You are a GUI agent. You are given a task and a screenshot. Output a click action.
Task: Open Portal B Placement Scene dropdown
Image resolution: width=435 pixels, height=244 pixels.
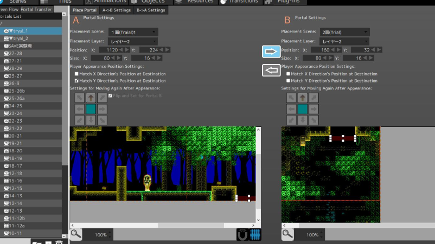(344, 32)
